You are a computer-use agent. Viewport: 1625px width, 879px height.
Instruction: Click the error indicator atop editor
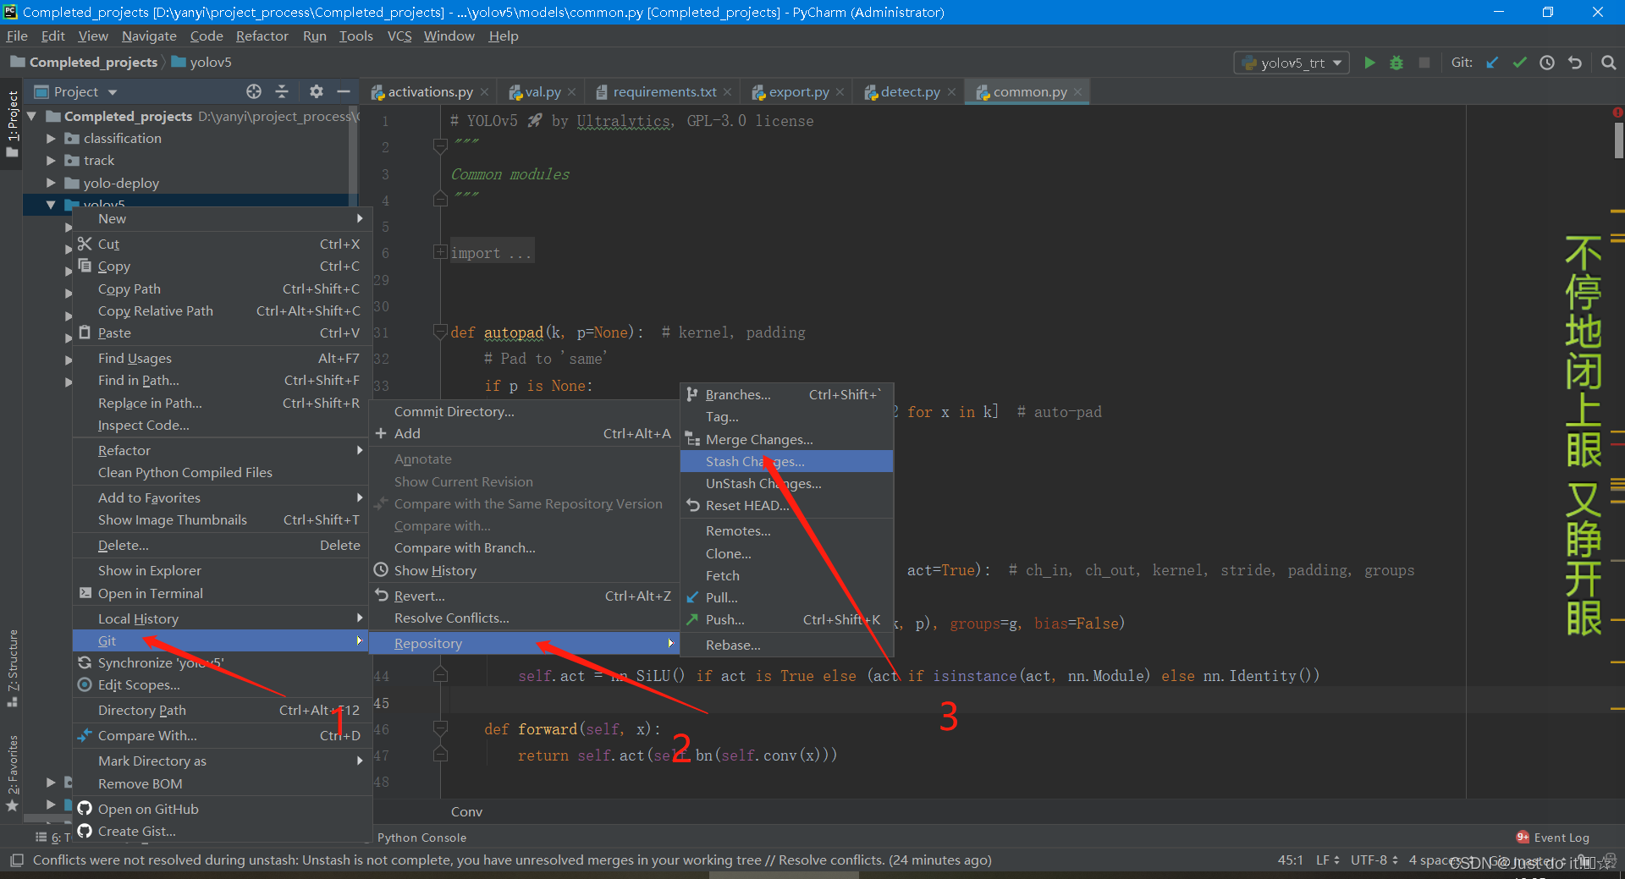1617,113
